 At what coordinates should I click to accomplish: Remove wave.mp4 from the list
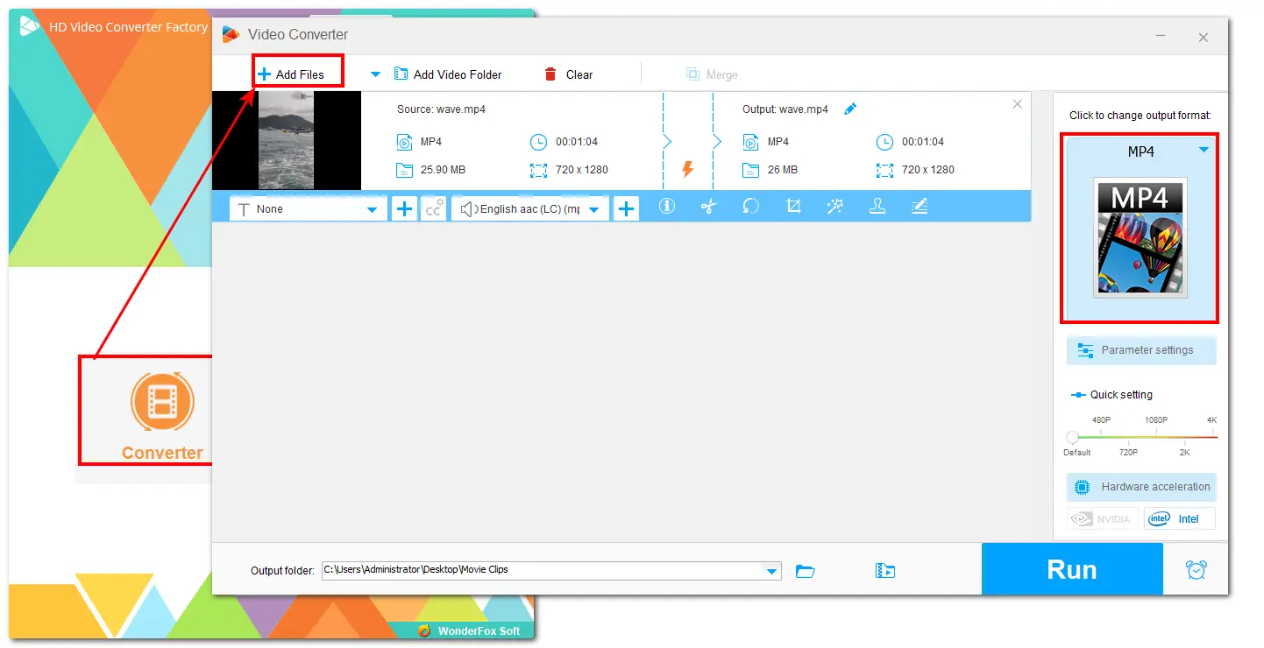click(x=1017, y=104)
